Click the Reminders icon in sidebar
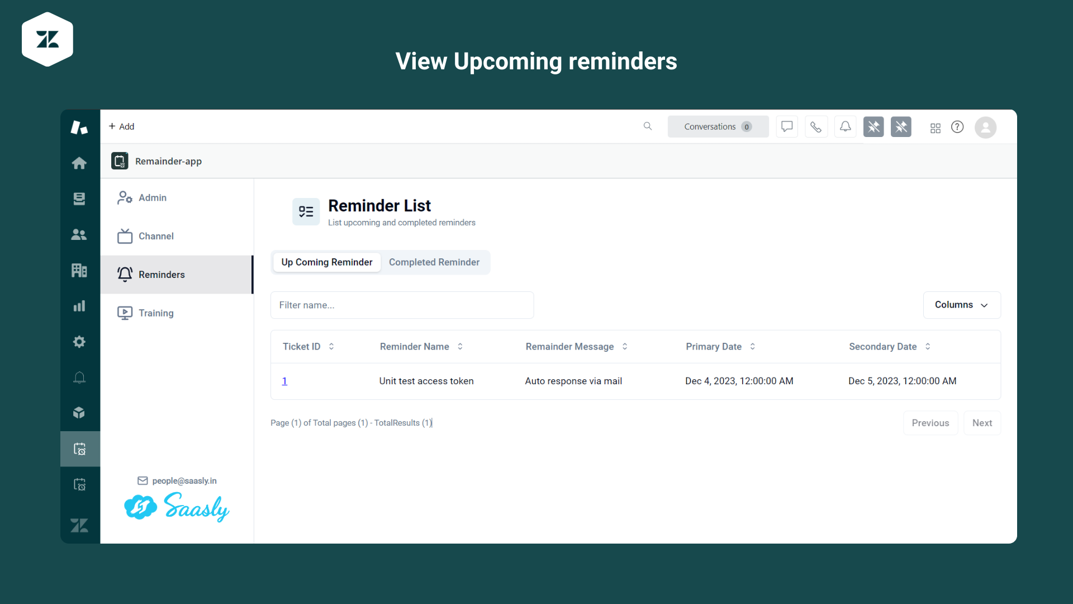Screen dimensions: 1073x604 [125, 273]
